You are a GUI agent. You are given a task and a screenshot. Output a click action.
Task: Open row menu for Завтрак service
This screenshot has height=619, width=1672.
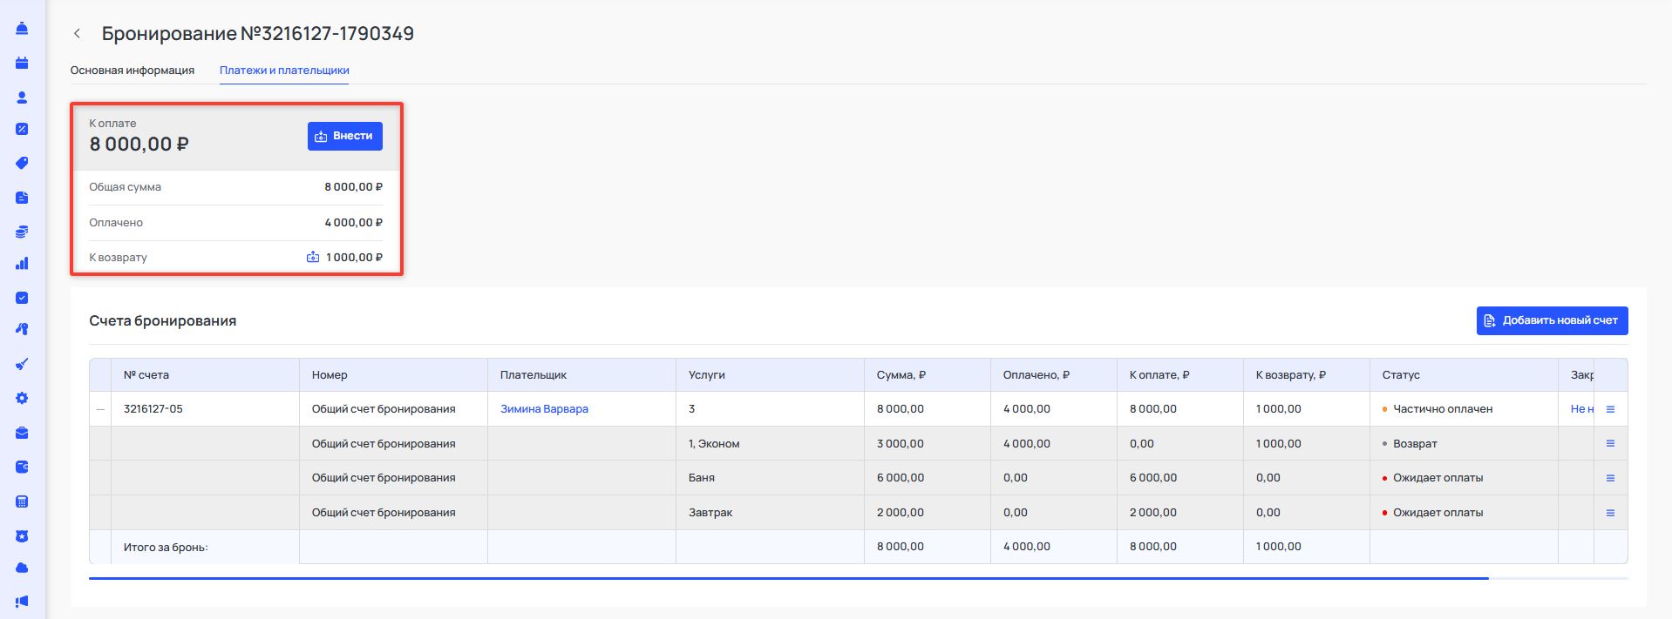tap(1610, 513)
